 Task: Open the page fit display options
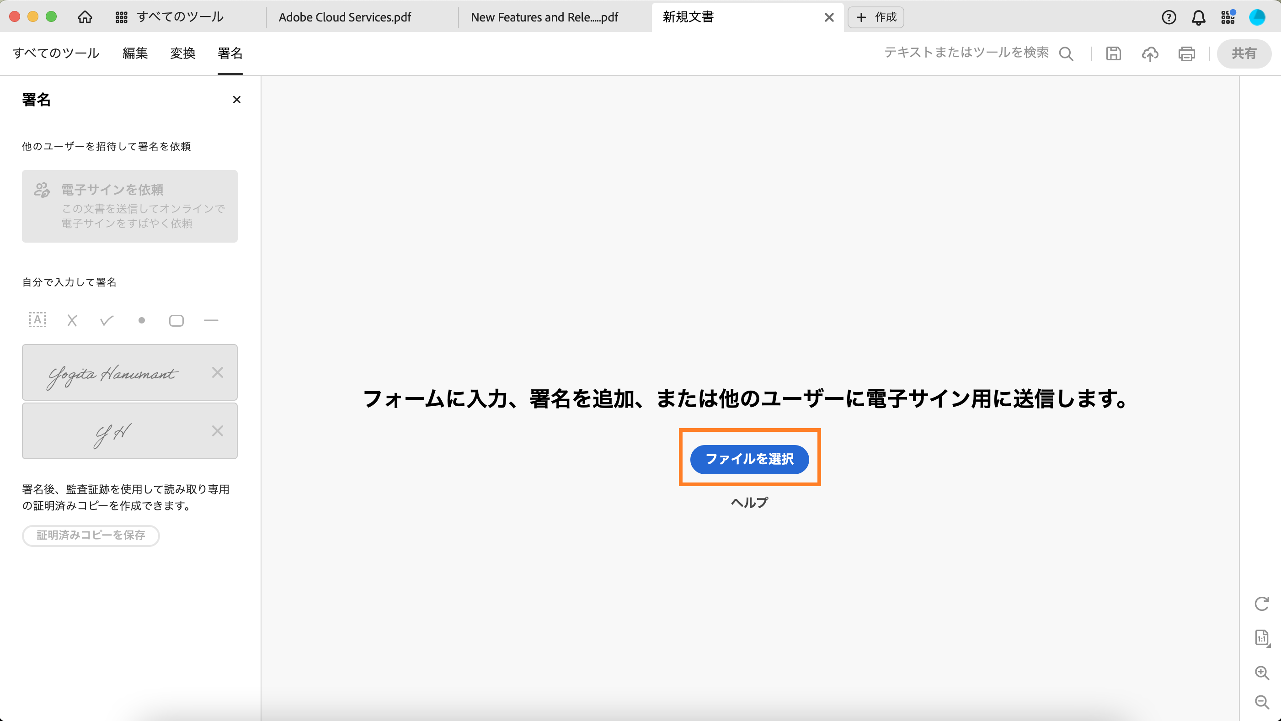(x=1262, y=637)
